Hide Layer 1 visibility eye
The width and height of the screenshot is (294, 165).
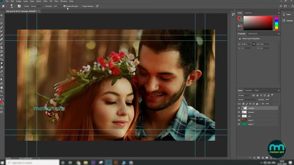tap(239, 120)
